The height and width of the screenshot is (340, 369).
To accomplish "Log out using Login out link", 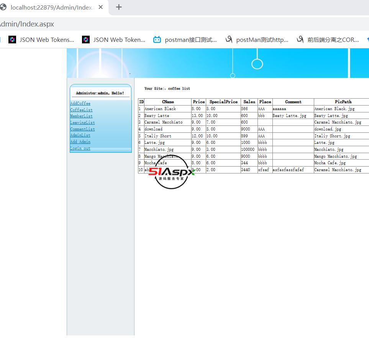I will pyautogui.click(x=80, y=148).
